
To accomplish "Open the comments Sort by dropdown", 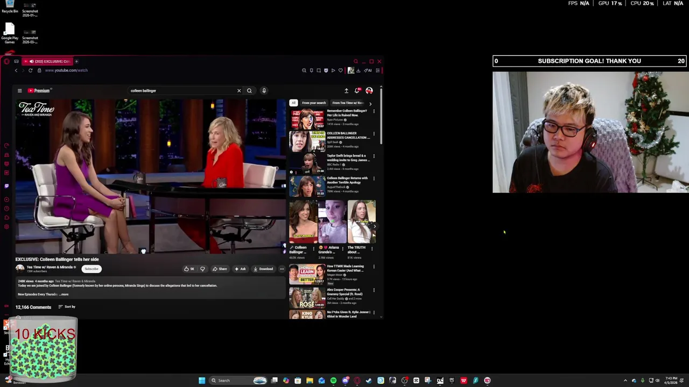I will (67, 307).
